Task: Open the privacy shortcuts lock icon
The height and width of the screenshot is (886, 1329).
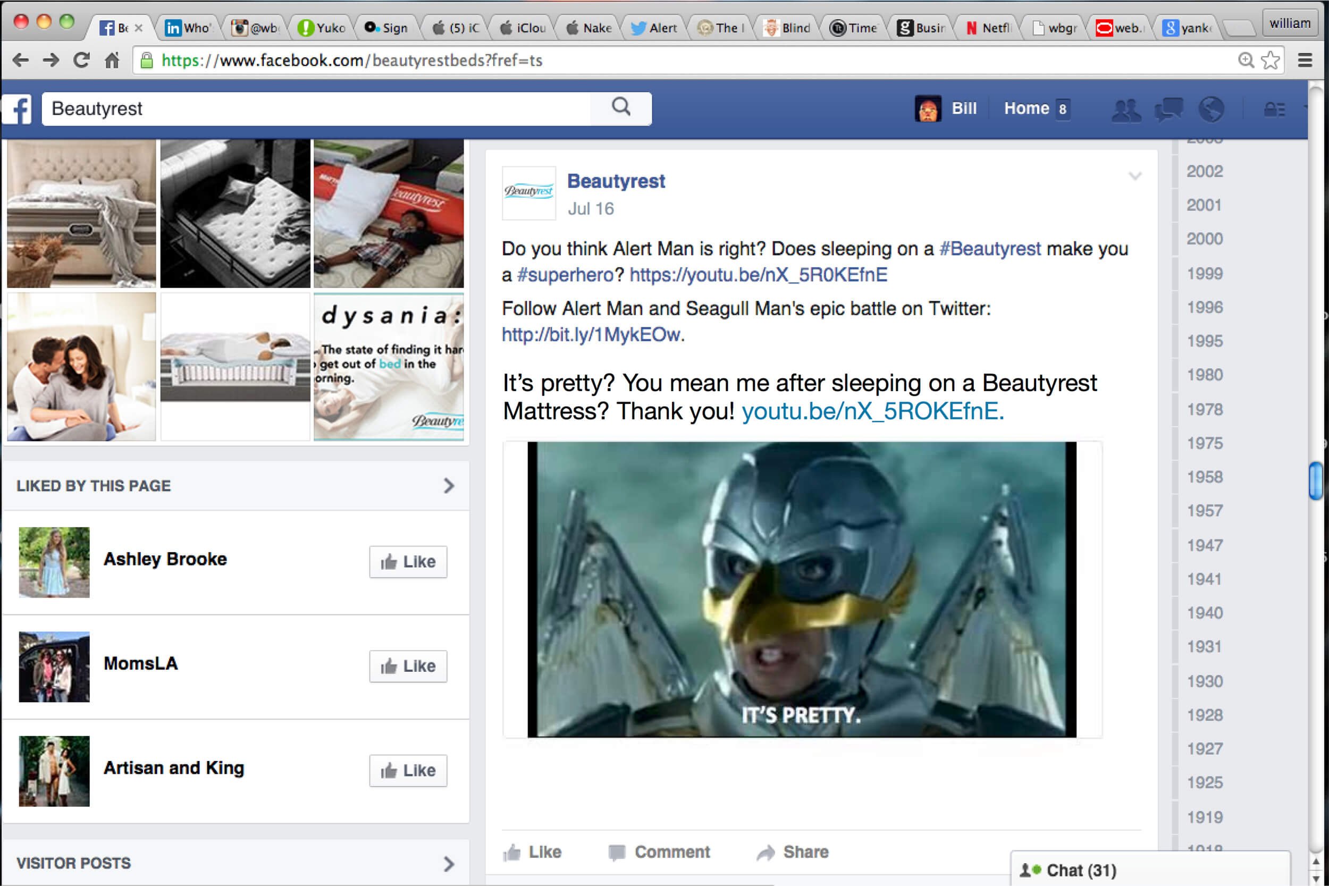Action: point(1274,109)
